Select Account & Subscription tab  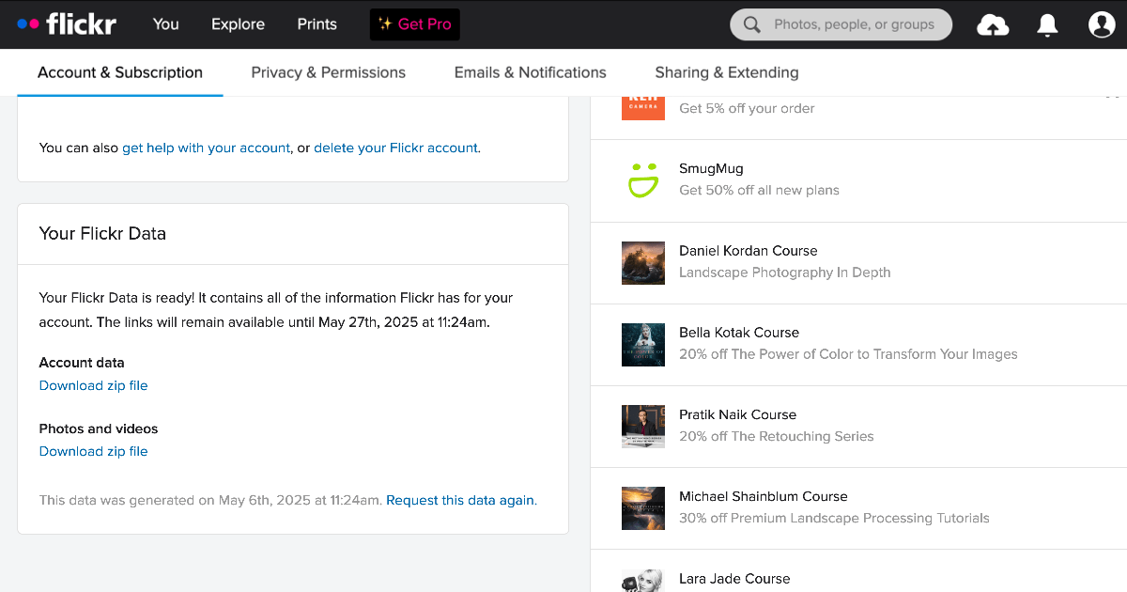click(x=120, y=72)
